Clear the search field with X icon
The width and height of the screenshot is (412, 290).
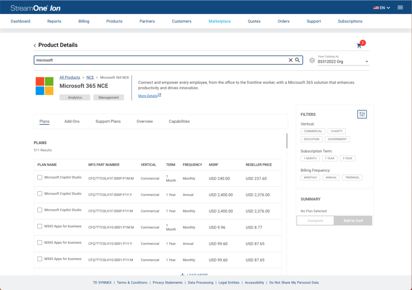pos(290,60)
